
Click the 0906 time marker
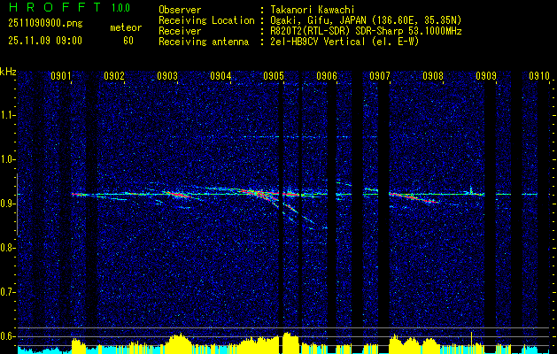click(x=327, y=75)
